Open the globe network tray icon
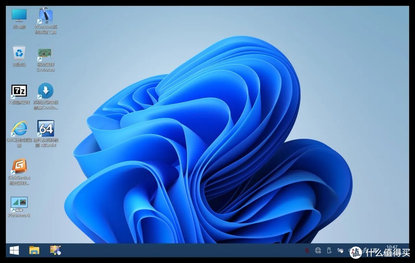The height and width of the screenshot is (263, 415). click(x=318, y=250)
